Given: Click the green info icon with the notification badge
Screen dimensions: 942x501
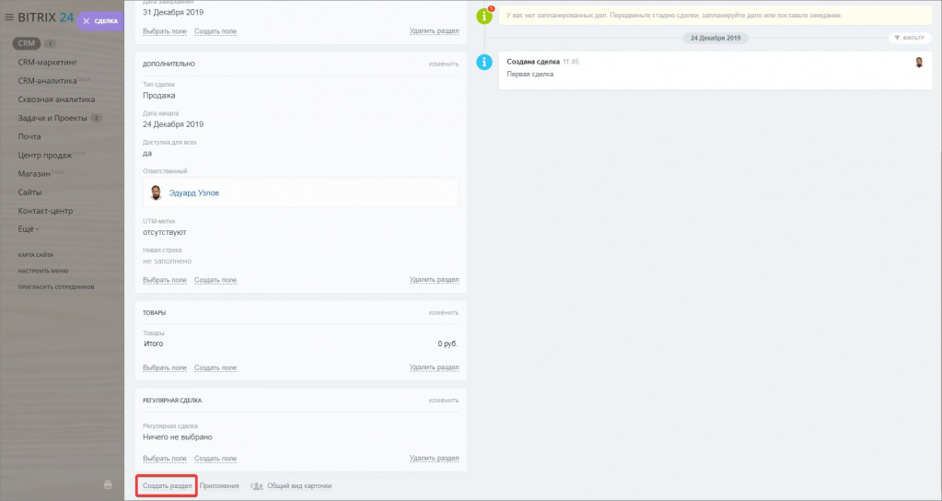Looking at the screenshot, I should point(484,16).
